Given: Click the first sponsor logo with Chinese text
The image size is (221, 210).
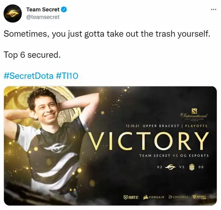Looking at the screenshot, I should coord(131,197).
